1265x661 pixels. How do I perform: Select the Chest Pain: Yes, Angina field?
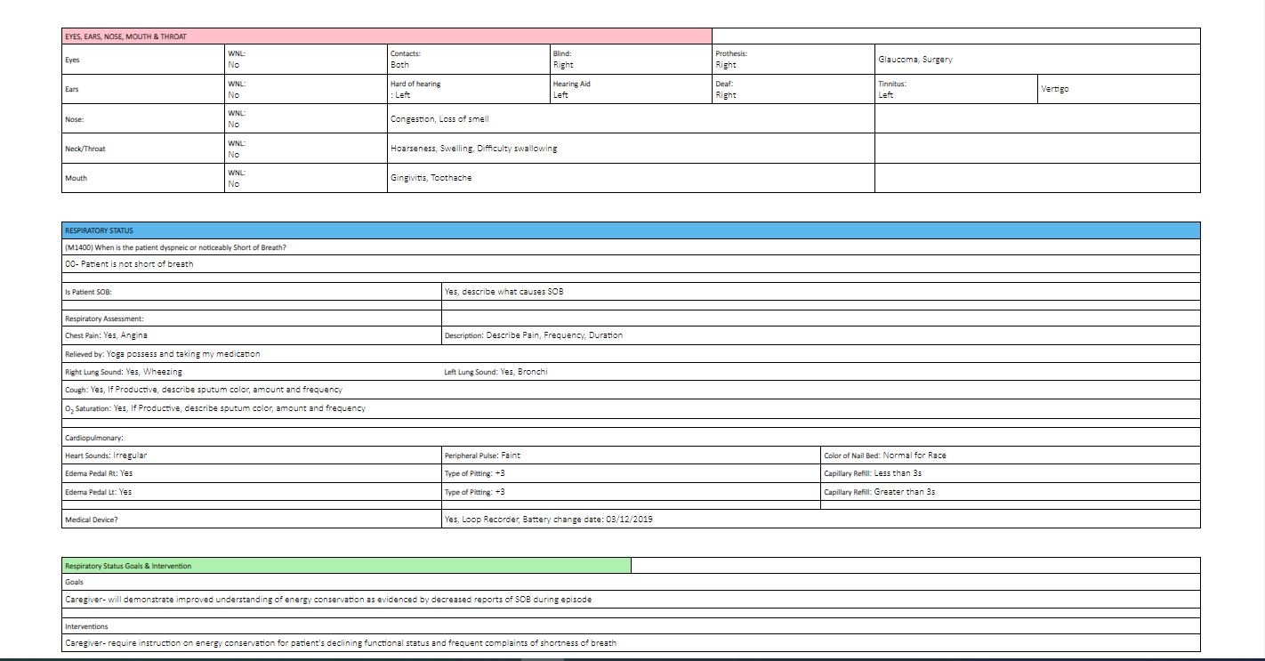(107, 335)
